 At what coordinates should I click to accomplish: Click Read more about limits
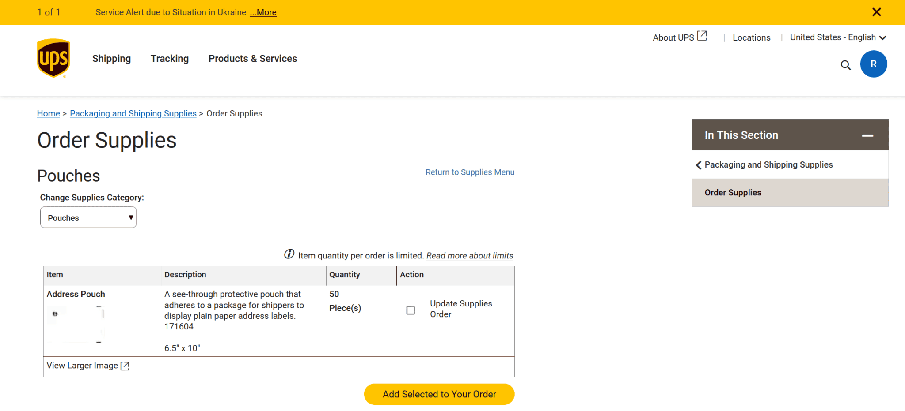point(469,255)
